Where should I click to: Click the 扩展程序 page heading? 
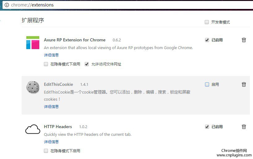(x=33, y=20)
